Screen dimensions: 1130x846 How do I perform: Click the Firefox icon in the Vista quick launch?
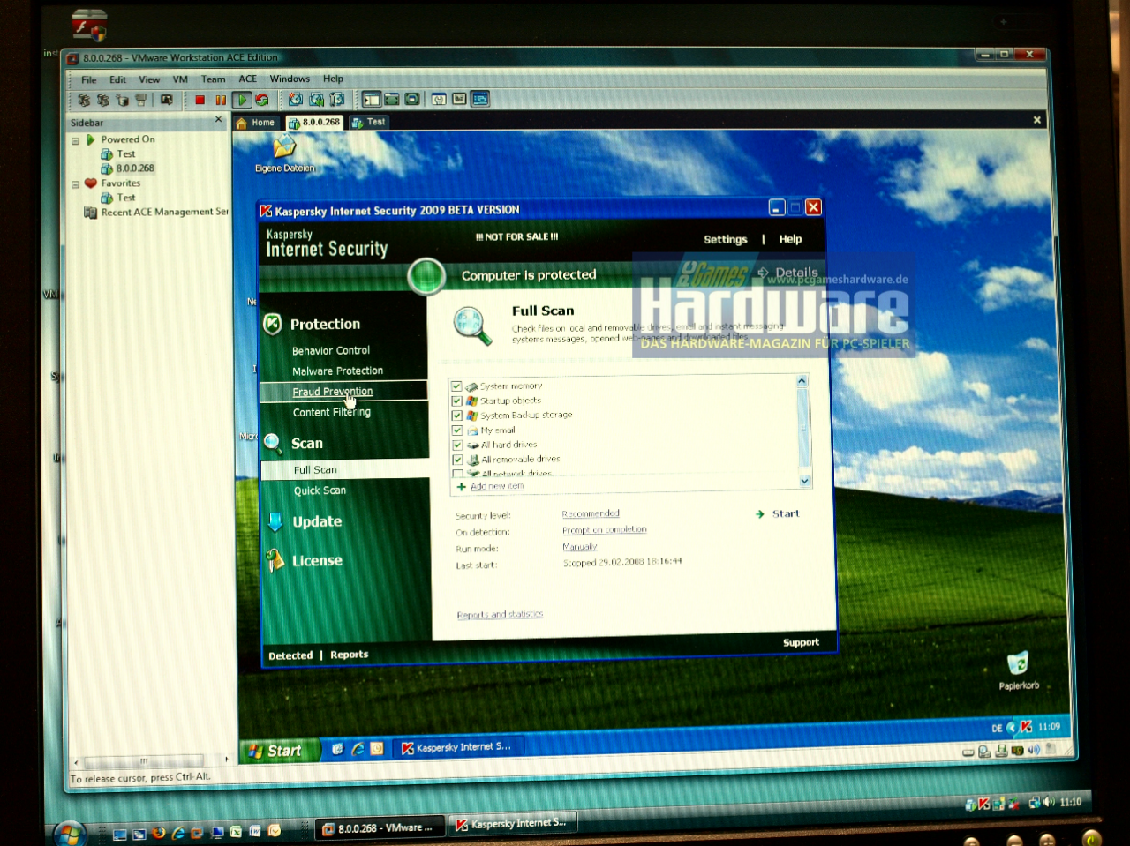click(x=159, y=832)
